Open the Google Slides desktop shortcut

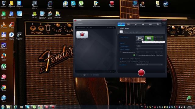pyautogui.click(x=12, y=4)
